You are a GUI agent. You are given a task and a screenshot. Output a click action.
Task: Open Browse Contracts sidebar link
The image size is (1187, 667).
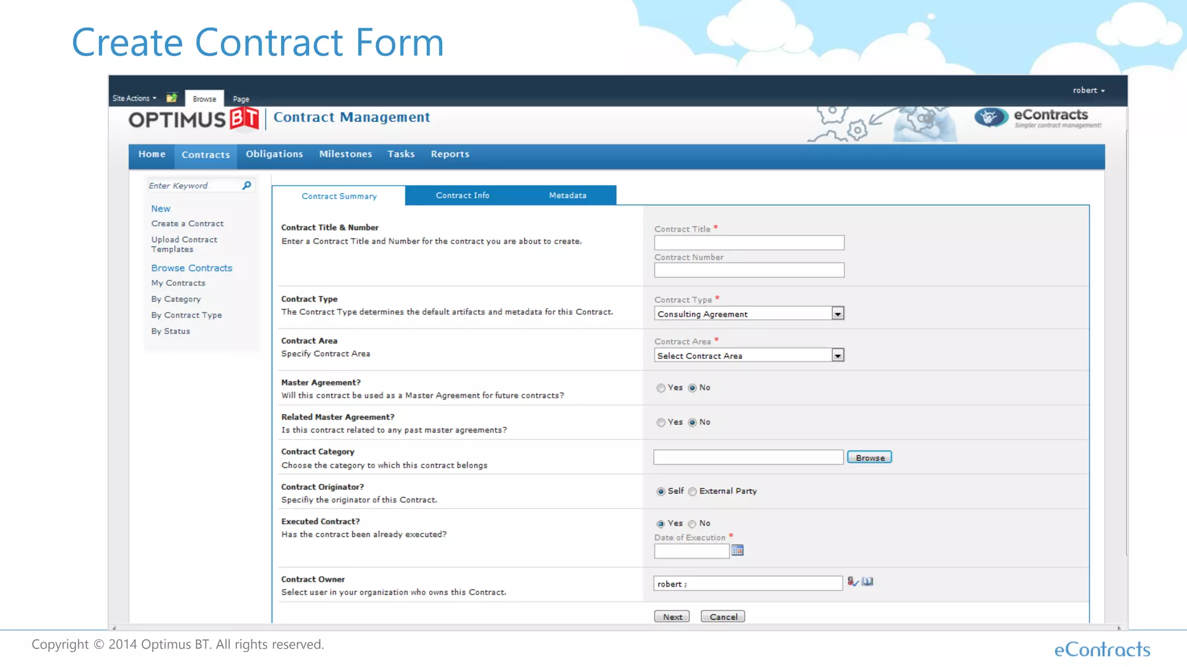(192, 268)
